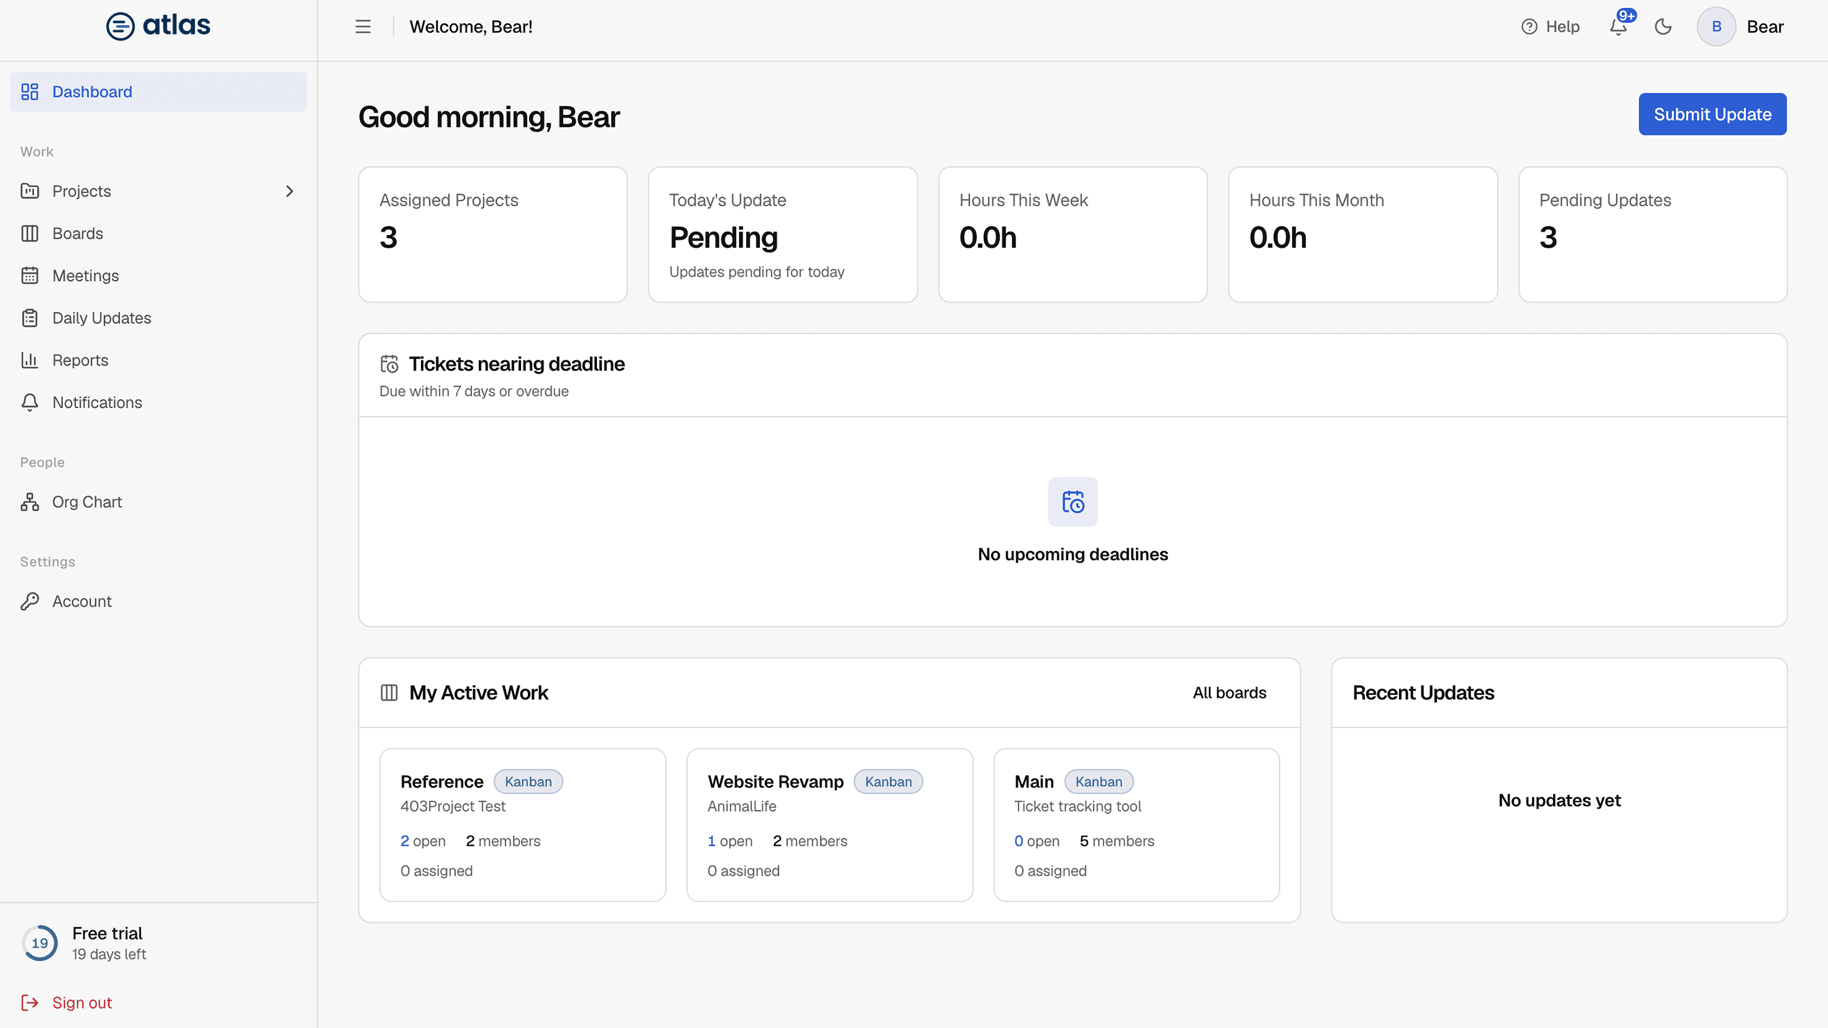Viewport: 1828px width, 1028px height.
Task: Click the Account key icon
Action: pyautogui.click(x=30, y=601)
